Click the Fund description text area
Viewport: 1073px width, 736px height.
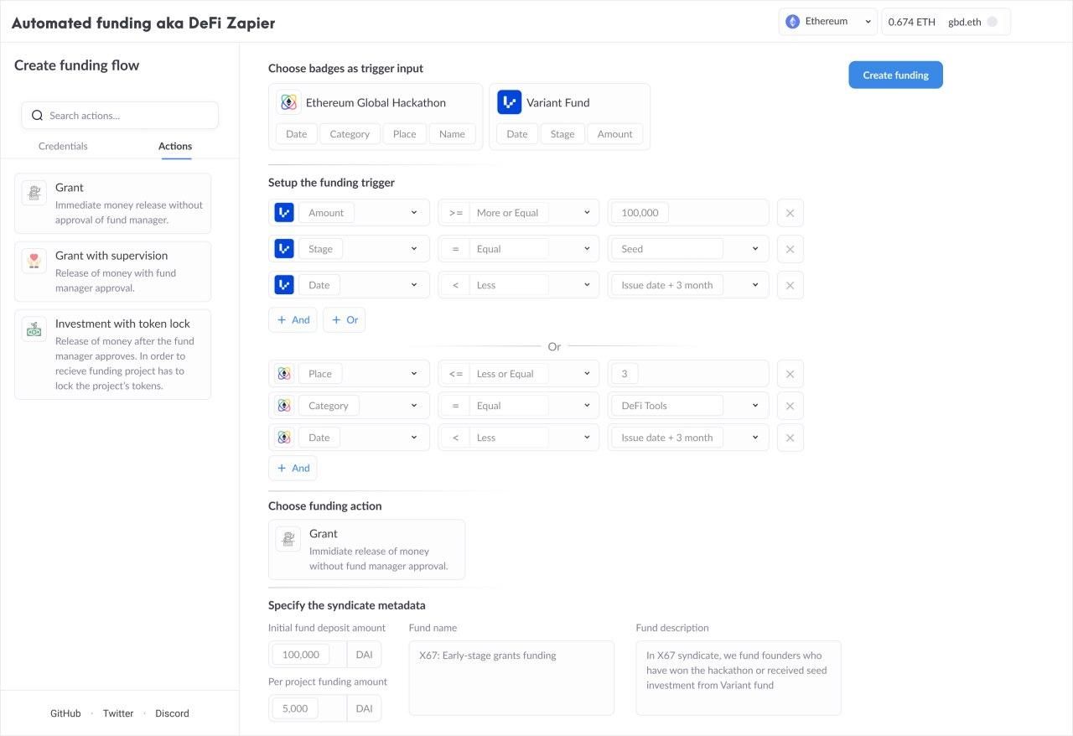[739, 678]
